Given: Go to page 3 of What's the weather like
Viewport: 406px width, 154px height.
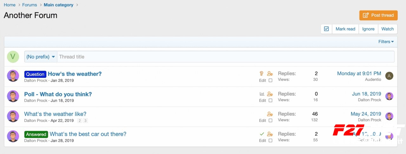Looking at the screenshot, I should [x=85, y=121].
